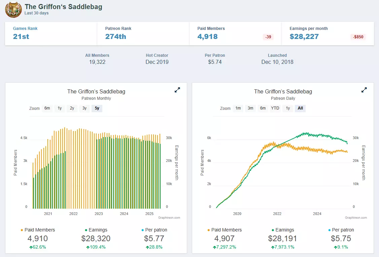The height and width of the screenshot is (257, 379).
Task: Set daily chart zoom to 1y
Action: [288, 108]
